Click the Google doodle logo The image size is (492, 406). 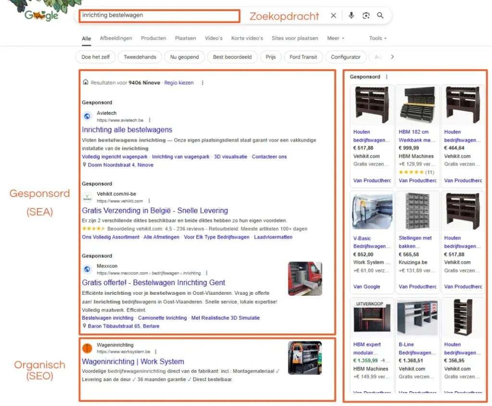[x=41, y=14]
